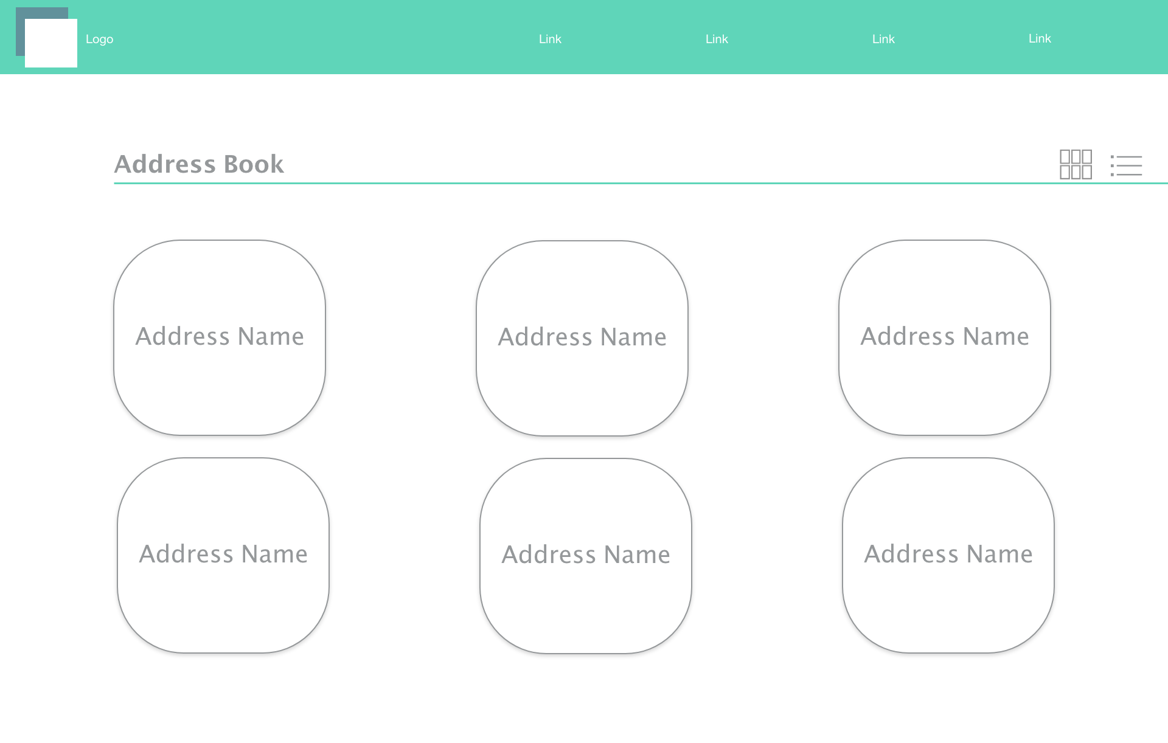
Task: Click the top line of list view icon
Action: pos(1130,157)
